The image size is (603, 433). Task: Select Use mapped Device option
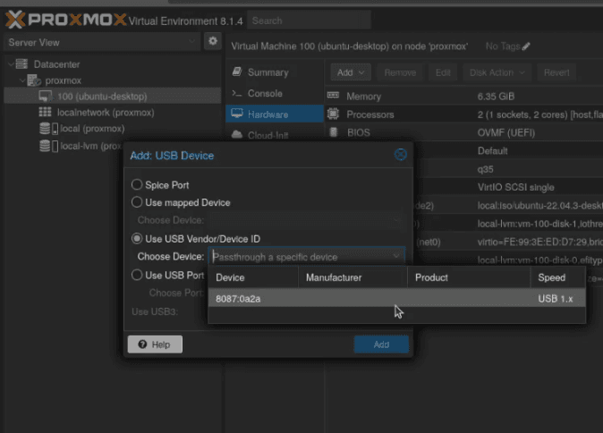[x=137, y=202]
